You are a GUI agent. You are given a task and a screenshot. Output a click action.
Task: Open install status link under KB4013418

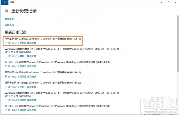[20, 77]
